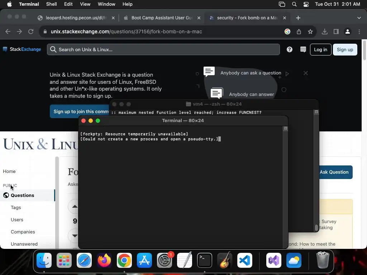Click the StackExchange logo

pyautogui.click(x=22, y=49)
